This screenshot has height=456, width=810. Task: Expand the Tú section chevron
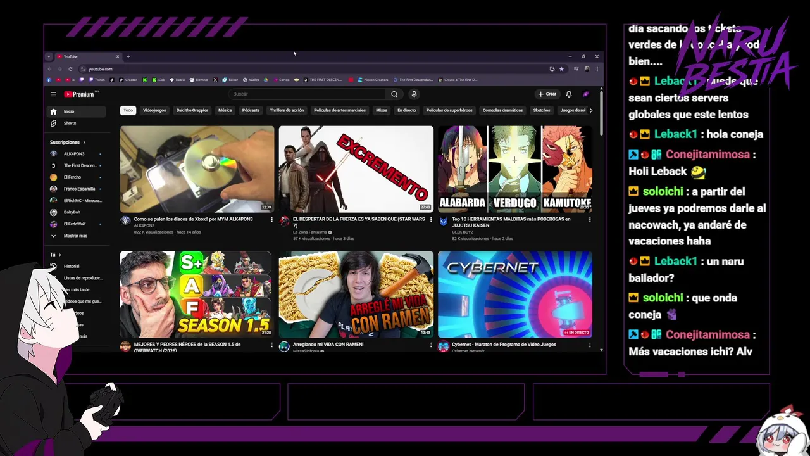click(59, 255)
